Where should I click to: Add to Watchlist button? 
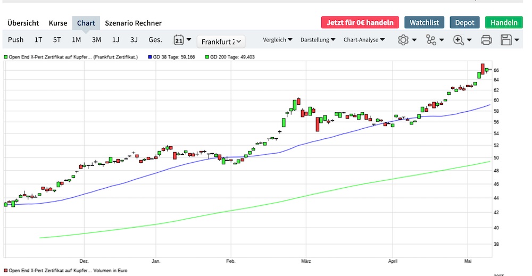pyautogui.click(x=424, y=22)
